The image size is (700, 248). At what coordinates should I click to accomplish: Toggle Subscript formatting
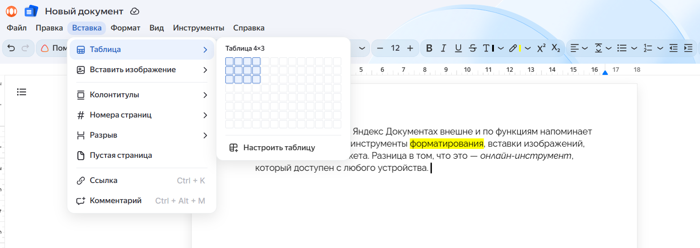point(555,48)
